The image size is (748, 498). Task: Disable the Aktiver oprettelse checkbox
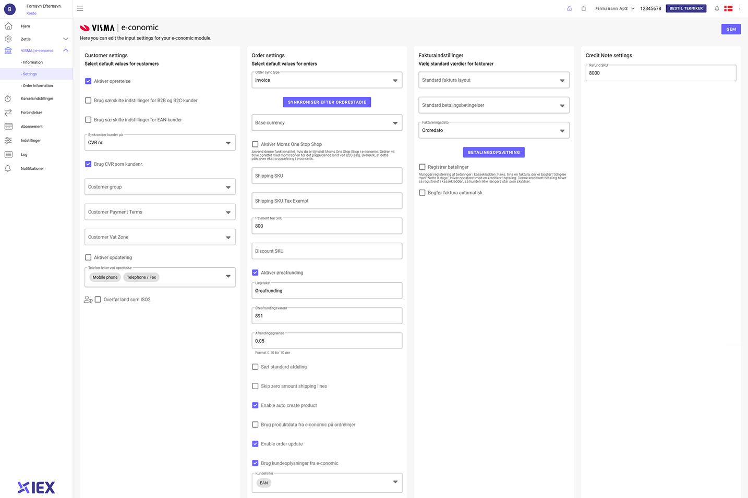[x=88, y=81]
